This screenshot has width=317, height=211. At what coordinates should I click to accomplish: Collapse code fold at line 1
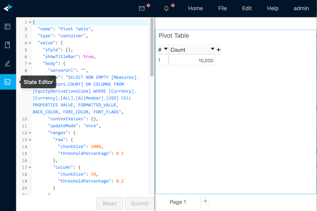[30, 22]
